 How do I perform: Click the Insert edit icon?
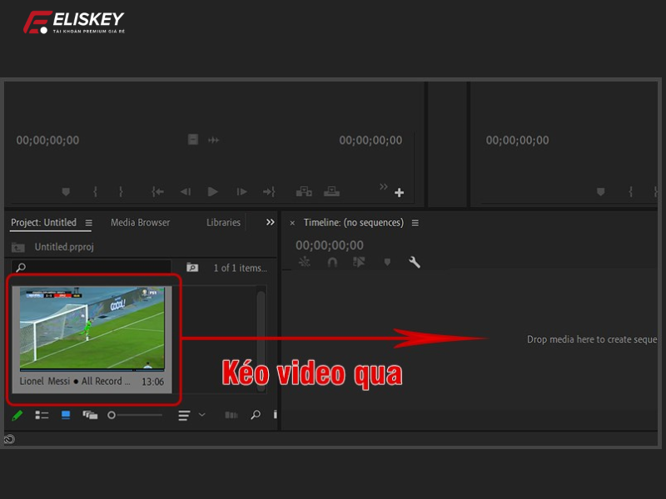(304, 192)
